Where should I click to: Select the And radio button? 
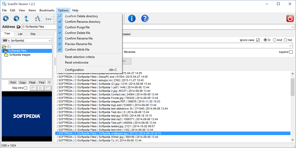point(275,40)
